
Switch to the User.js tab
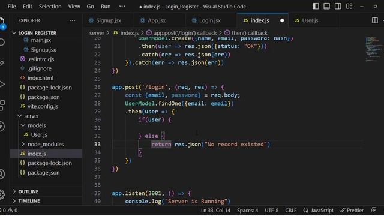coord(314,20)
